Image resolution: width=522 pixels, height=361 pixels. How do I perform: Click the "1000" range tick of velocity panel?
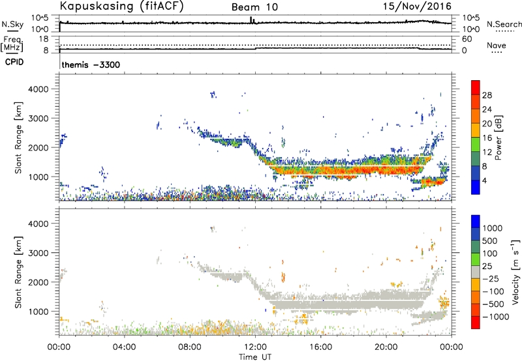coord(38,311)
